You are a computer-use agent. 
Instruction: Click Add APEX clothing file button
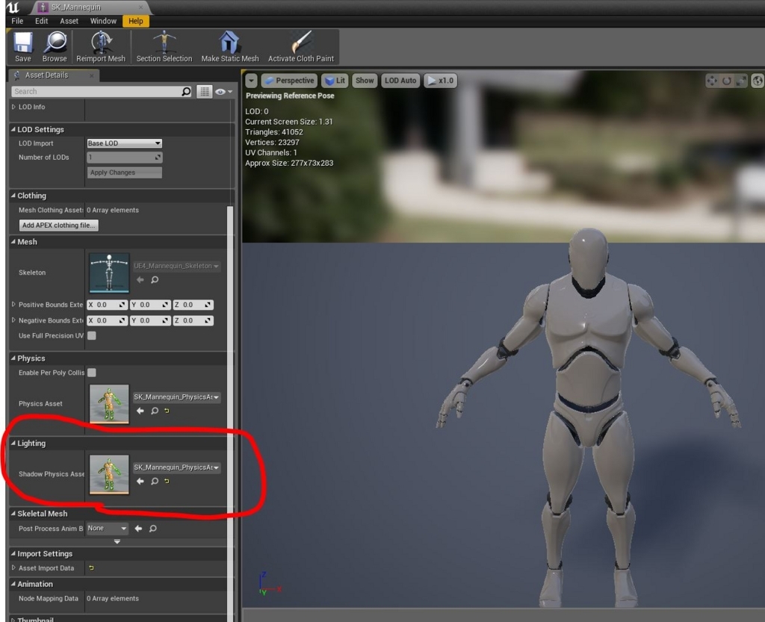coord(58,226)
